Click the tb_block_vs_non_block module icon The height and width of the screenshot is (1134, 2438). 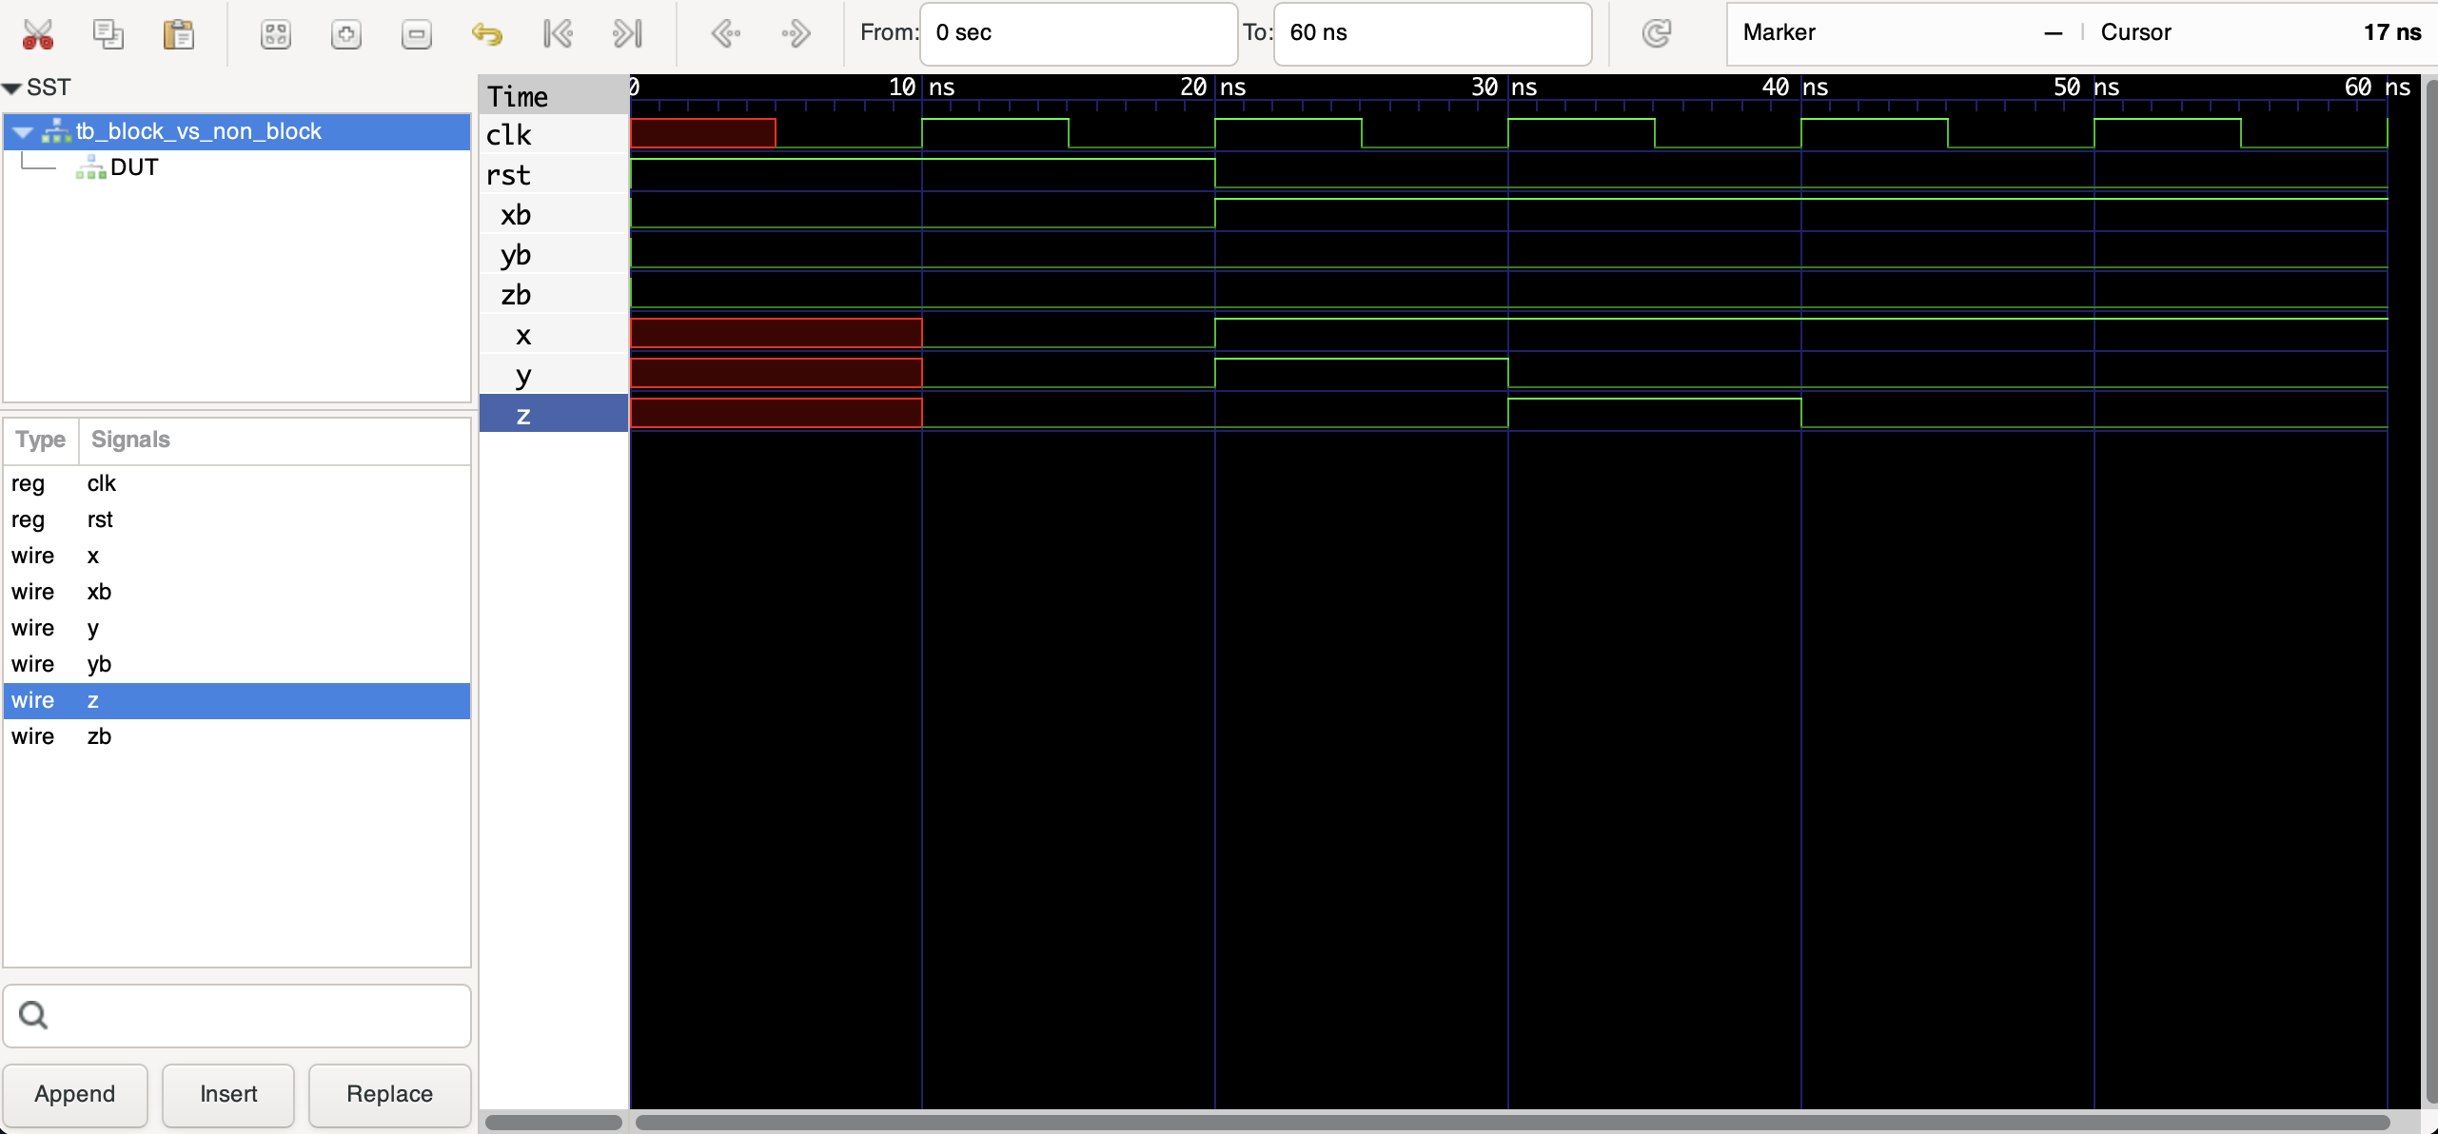57,131
